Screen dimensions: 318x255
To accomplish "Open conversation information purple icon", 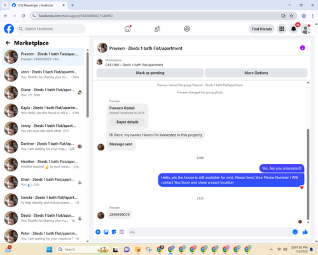I will (303, 48).
